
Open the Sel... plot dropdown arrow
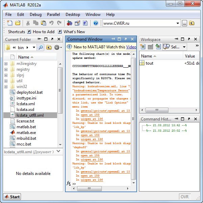point(184,47)
